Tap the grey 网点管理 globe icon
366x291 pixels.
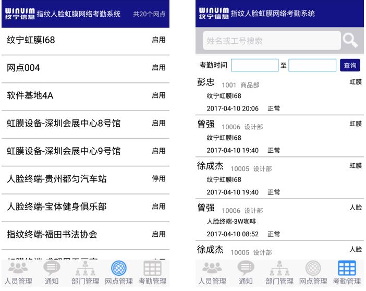coord(313,267)
